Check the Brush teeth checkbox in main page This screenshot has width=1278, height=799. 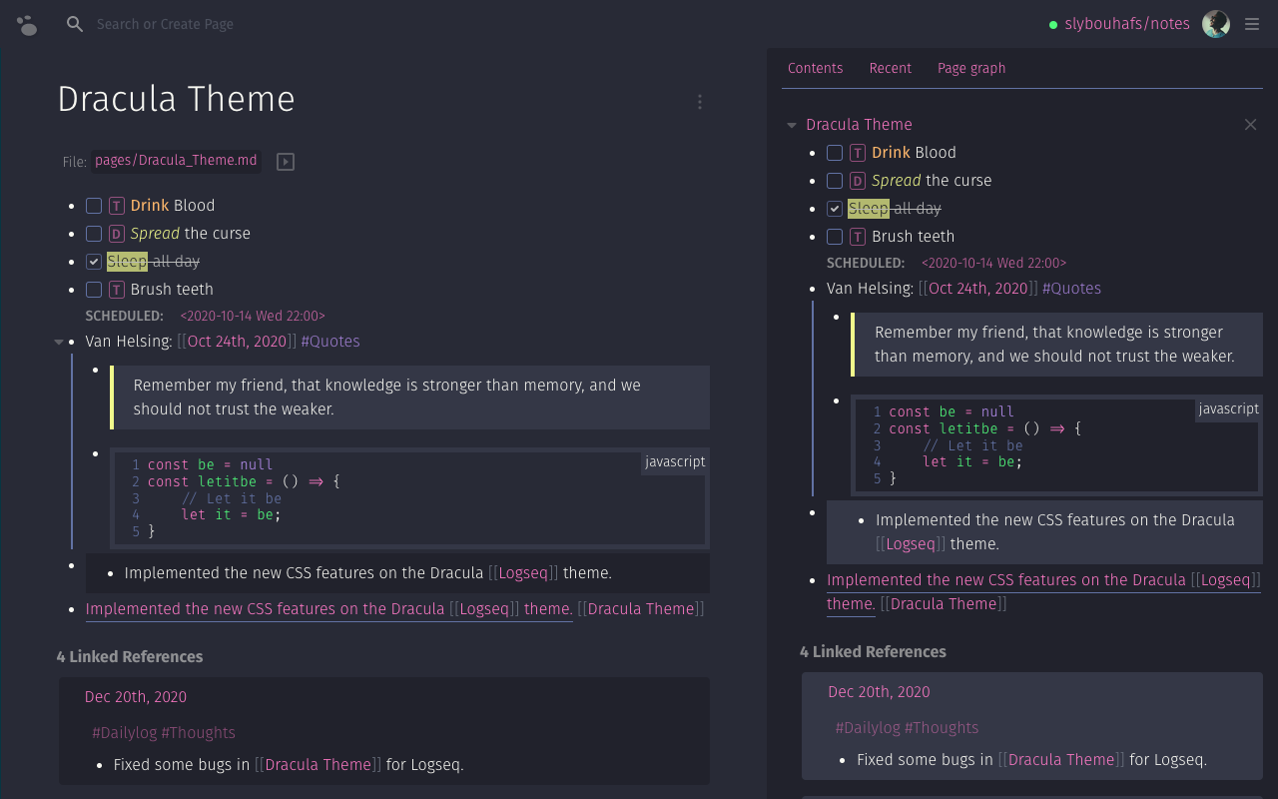[x=94, y=290]
